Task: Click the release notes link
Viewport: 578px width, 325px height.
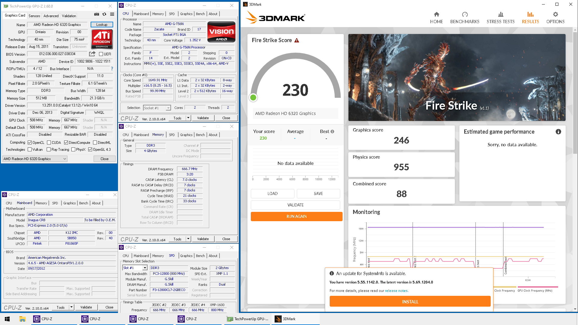Action: tap(396, 291)
